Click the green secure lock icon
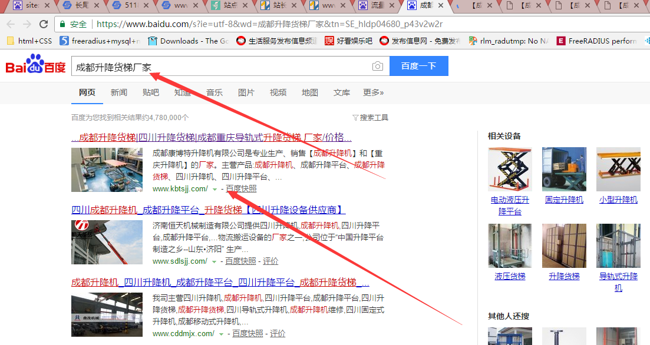 [x=62, y=24]
